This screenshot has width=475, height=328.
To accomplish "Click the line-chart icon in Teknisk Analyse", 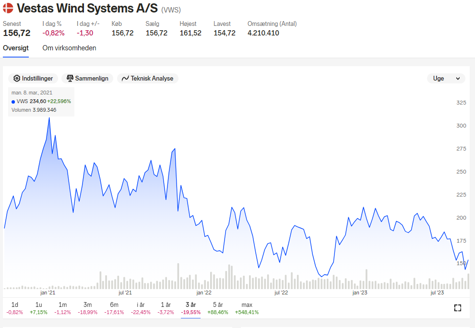I will click(x=125, y=79).
